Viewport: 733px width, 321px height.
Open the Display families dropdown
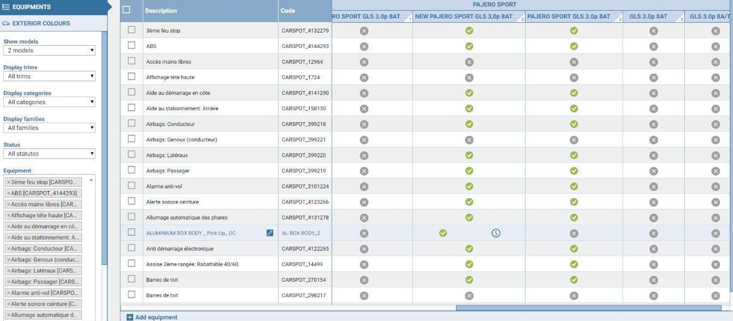(x=49, y=128)
